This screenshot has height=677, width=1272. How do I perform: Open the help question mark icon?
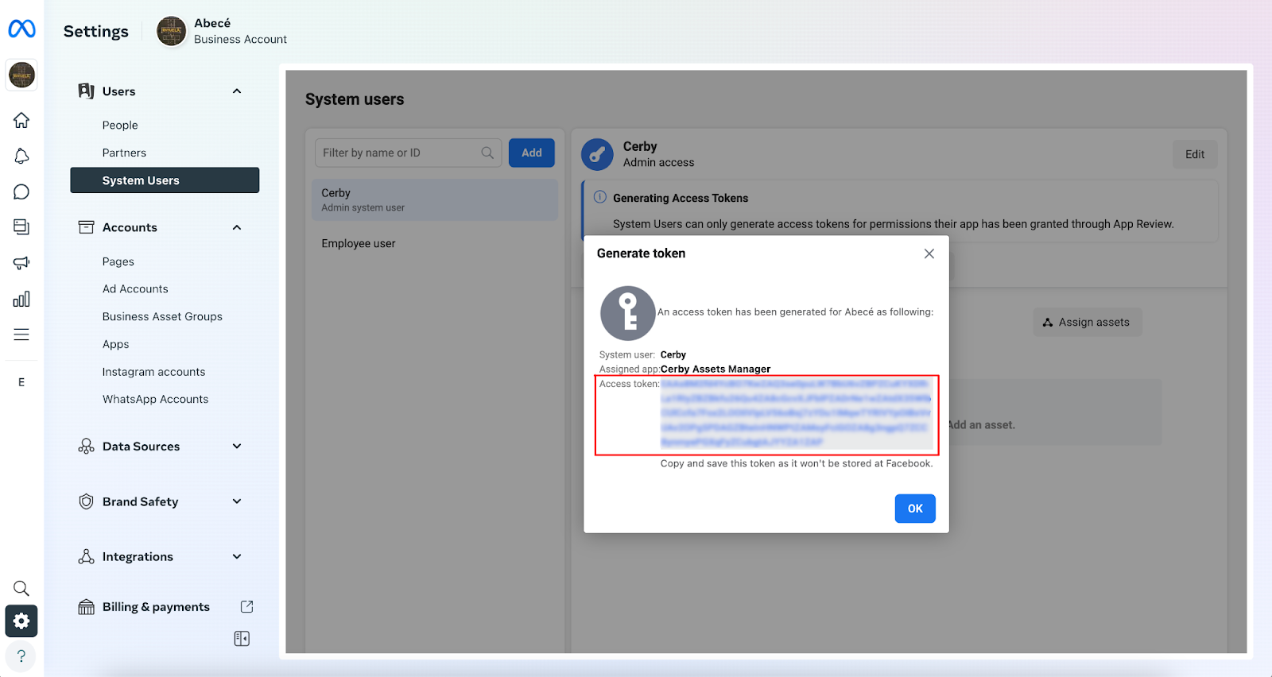pos(21,656)
